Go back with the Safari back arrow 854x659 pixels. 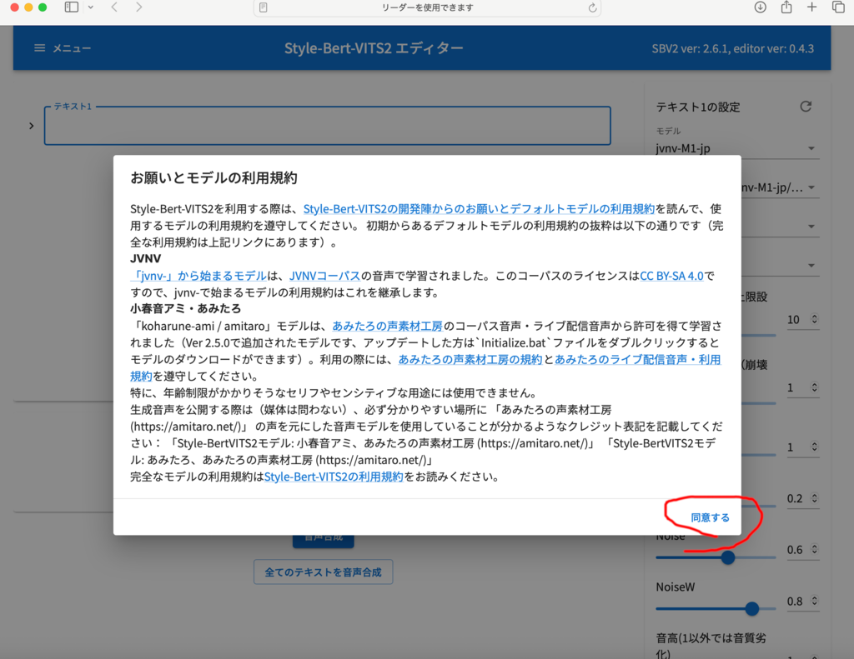pos(114,7)
